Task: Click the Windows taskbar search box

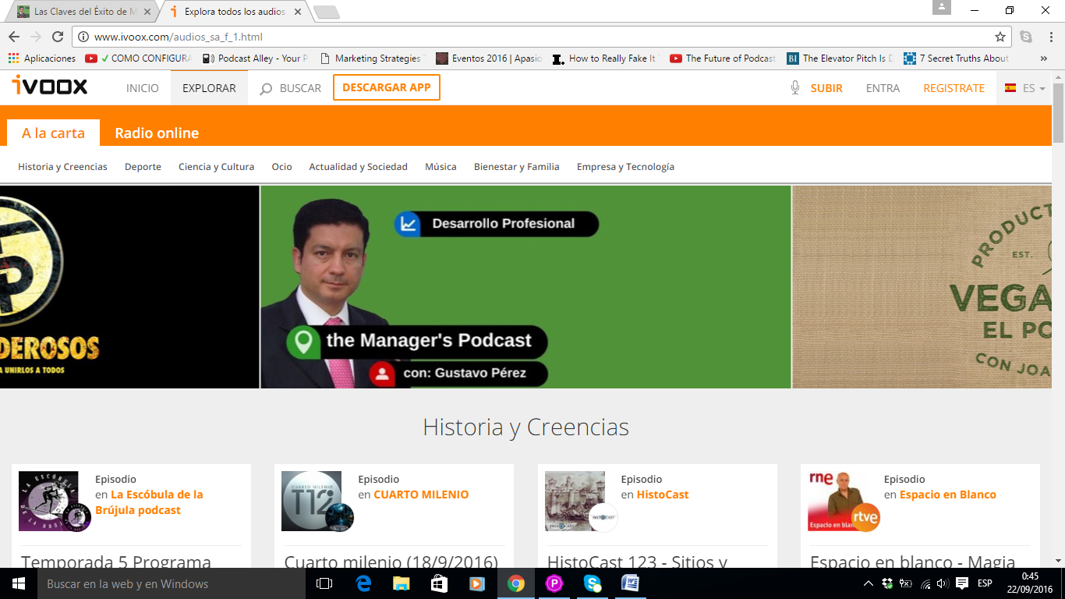Action: click(172, 583)
